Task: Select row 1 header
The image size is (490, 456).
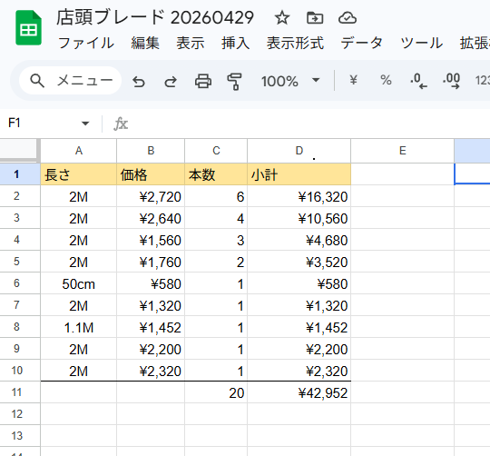Action: 20,174
